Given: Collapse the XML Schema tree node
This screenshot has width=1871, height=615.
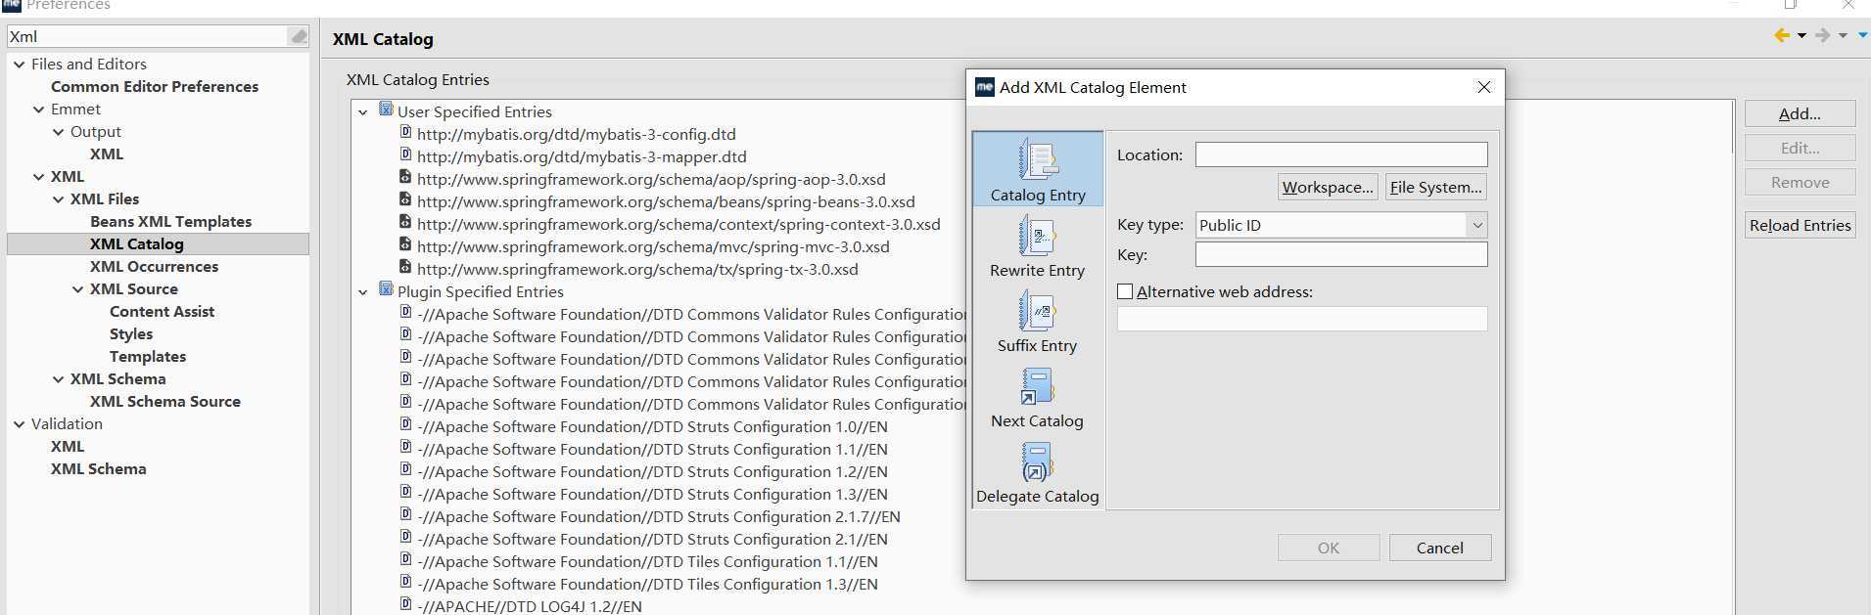Looking at the screenshot, I should pos(58,379).
